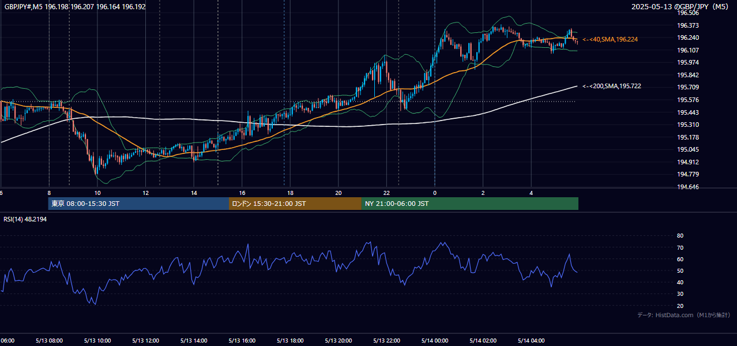This screenshot has height=346, width=737.
Task: Click RSI scale value 20
Action: 680,306
